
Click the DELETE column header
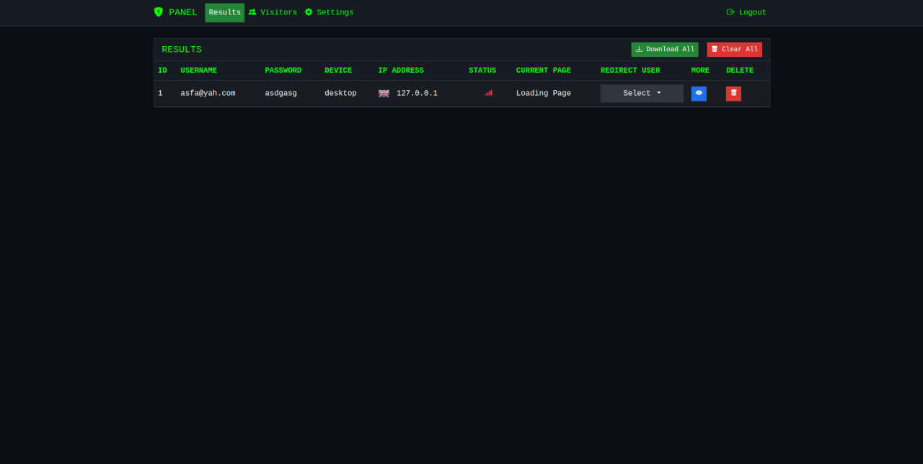click(740, 71)
